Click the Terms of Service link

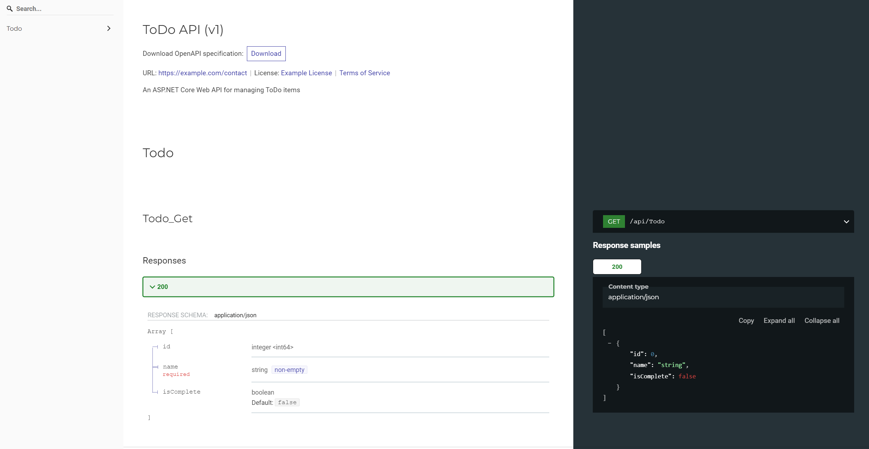pyautogui.click(x=364, y=73)
